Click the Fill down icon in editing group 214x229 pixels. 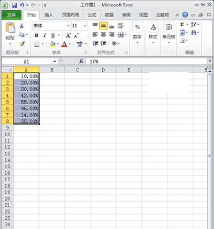[x=182, y=33]
